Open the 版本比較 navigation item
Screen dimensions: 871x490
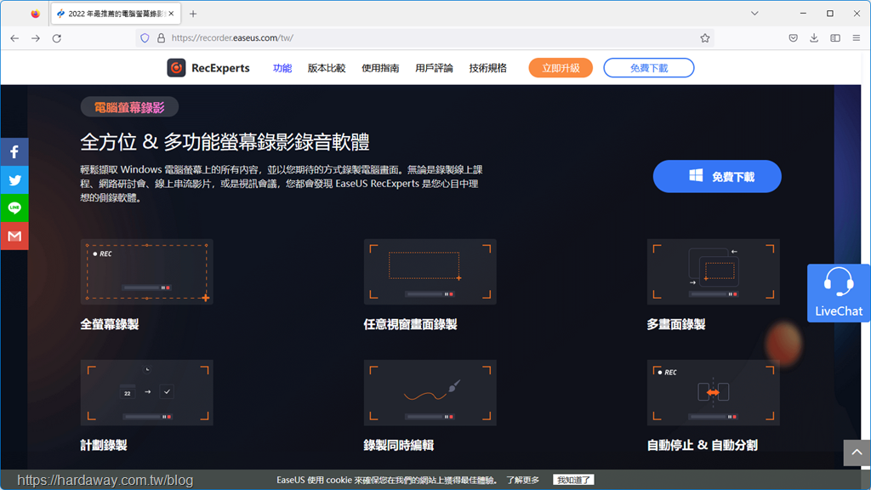point(327,68)
